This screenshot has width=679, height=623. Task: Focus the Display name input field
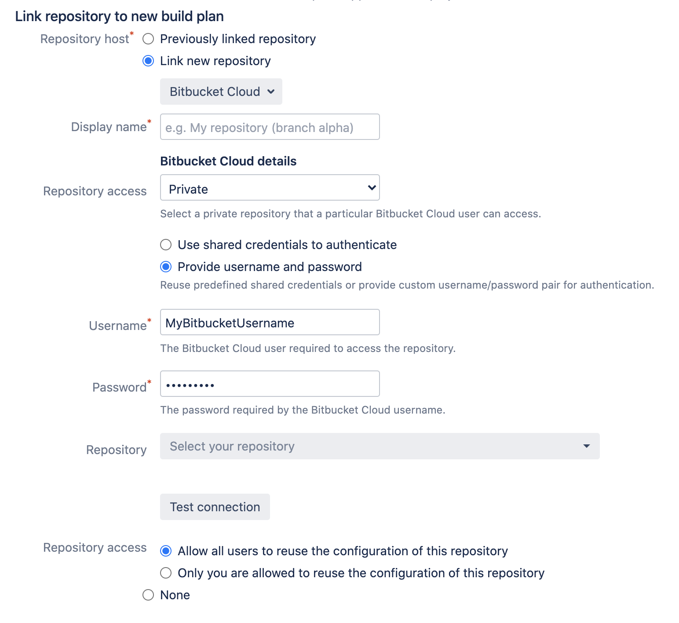(x=270, y=127)
